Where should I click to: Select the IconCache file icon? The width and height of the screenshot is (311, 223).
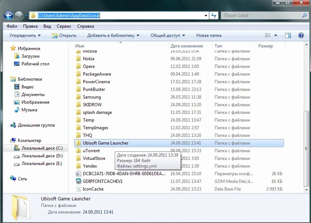(x=78, y=189)
